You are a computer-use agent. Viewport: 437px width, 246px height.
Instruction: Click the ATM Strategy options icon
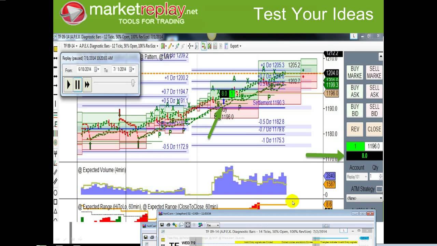click(x=379, y=189)
